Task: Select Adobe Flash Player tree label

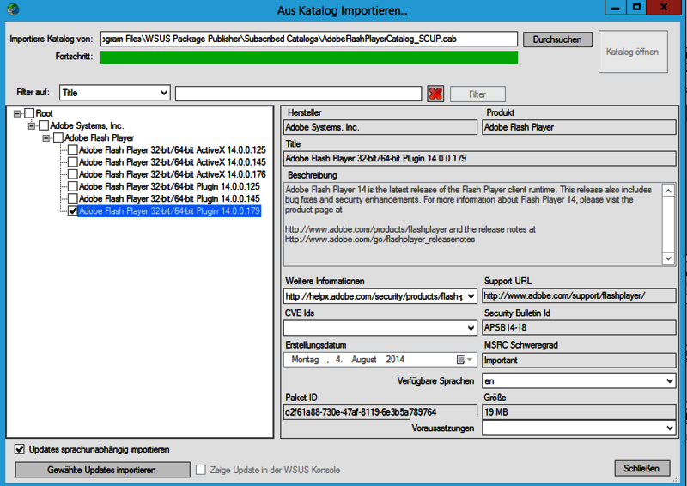Action: click(x=99, y=138)
